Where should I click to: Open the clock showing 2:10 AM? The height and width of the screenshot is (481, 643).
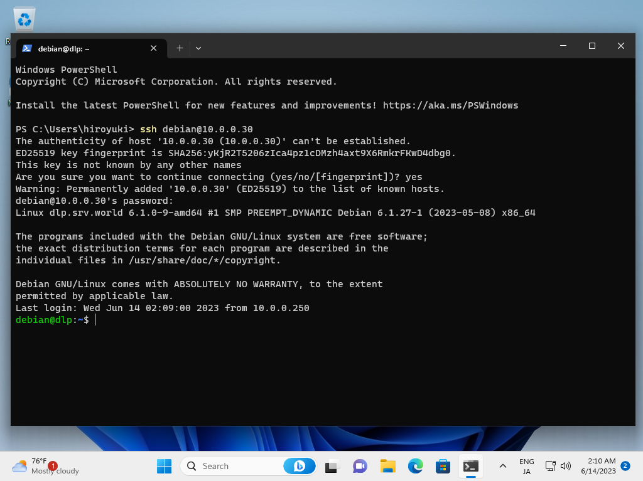(598, 466)
